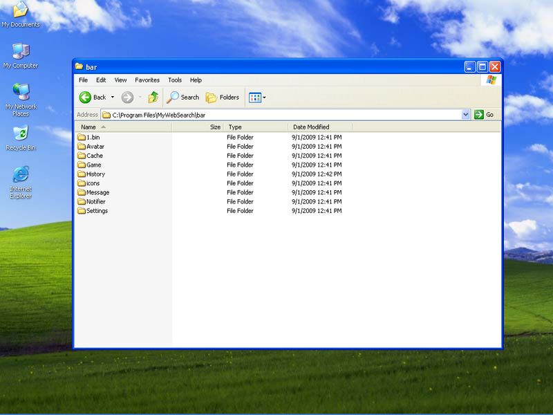The width and height of the screenshot is (553, 415).
Task: Click the Message folder name
Action: pos(97,192)
